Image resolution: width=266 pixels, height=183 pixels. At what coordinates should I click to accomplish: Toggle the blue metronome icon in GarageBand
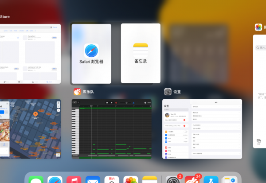pos(133,103)
